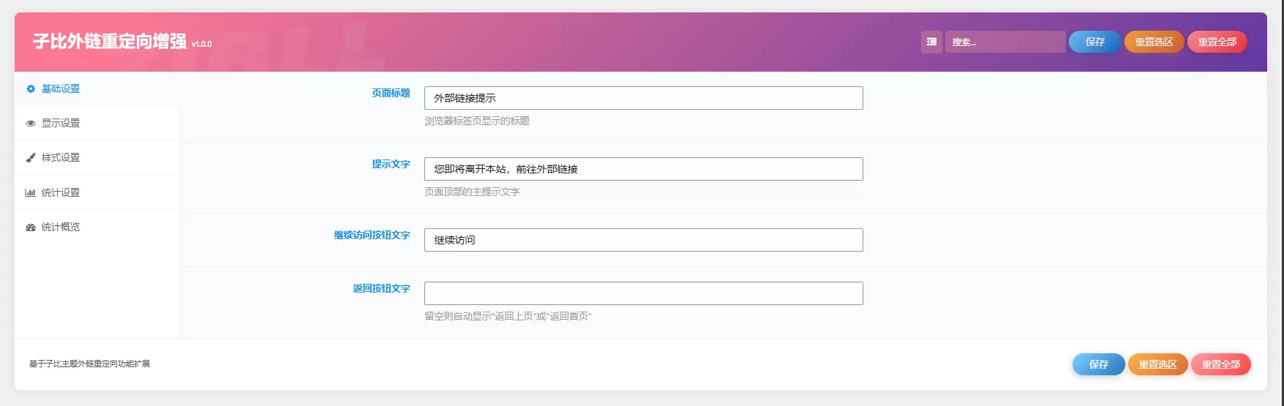
Task: Click the dashboard icon beside 统计概览
Action: (31, 228)
